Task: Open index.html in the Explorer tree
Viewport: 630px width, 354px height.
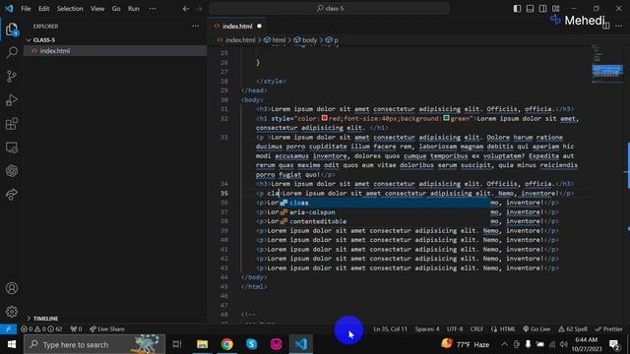Action: pyautogui.click(x=115, y=51)
